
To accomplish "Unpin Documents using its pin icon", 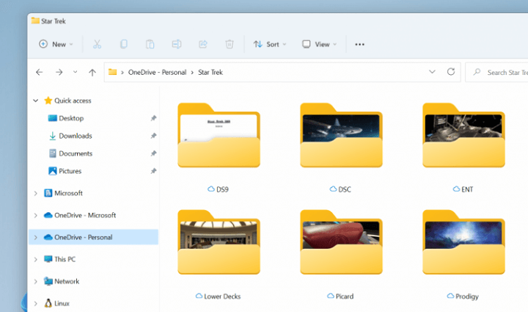I will point(153,153).
